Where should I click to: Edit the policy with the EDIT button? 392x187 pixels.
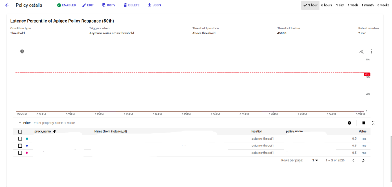coord(88,5)
